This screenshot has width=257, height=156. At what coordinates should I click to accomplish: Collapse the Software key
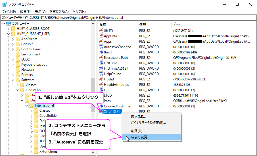click(x=13, y=80)
